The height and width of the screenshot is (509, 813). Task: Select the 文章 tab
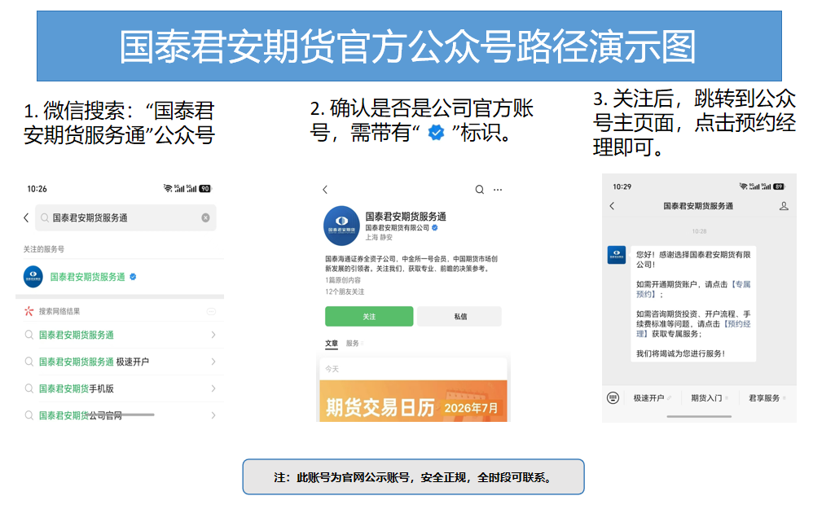332,343
